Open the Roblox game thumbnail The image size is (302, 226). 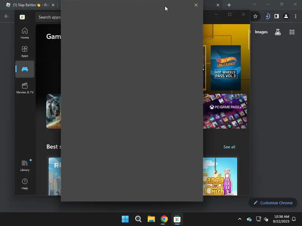[55, 177]
